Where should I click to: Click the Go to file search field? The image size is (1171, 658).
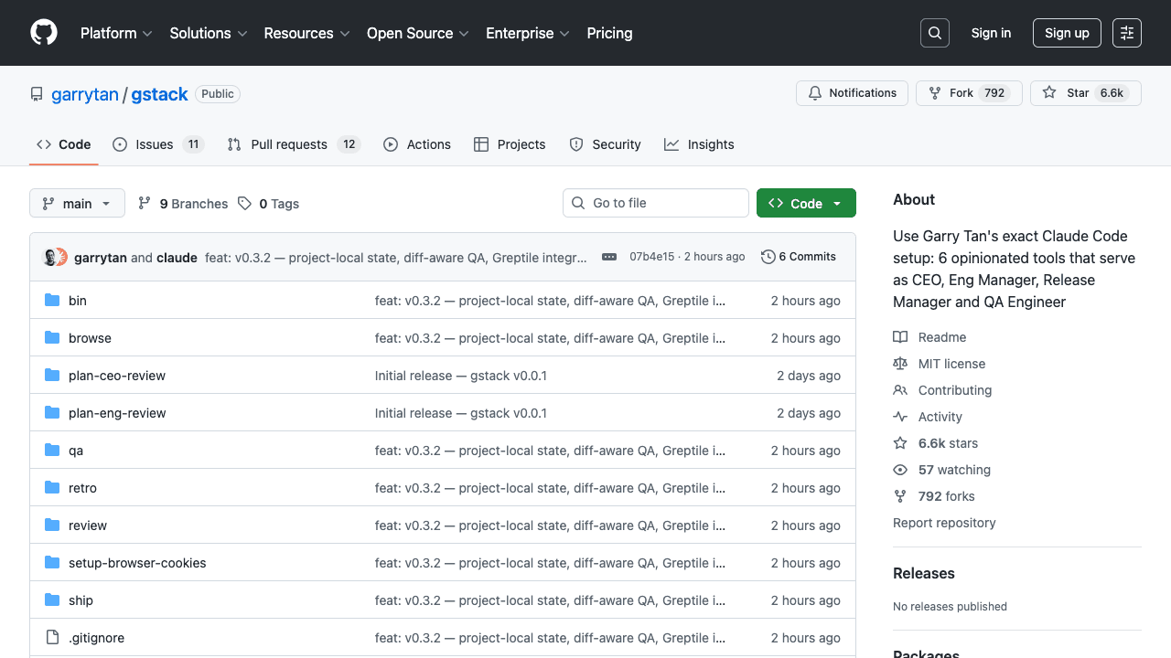656,203
